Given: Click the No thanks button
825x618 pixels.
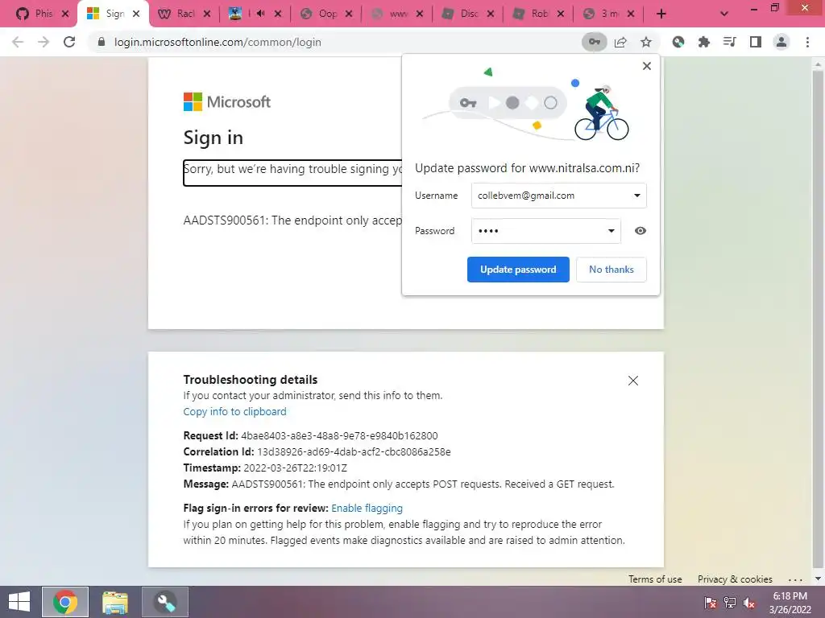Looking at the screenshot, I should (x=611, y=270).
